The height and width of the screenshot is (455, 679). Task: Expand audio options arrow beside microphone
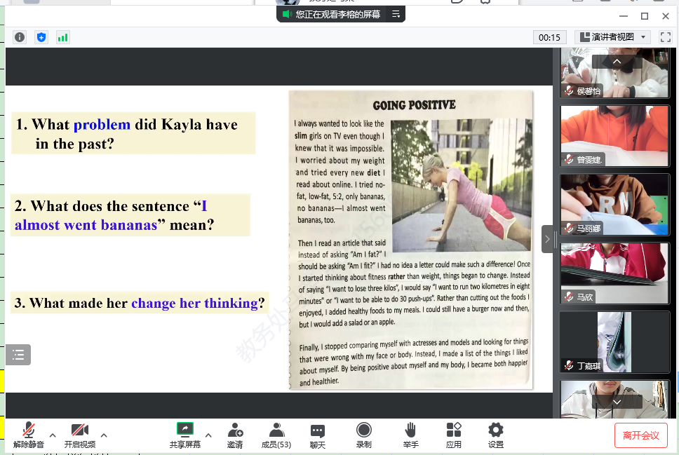coord(53,435)
